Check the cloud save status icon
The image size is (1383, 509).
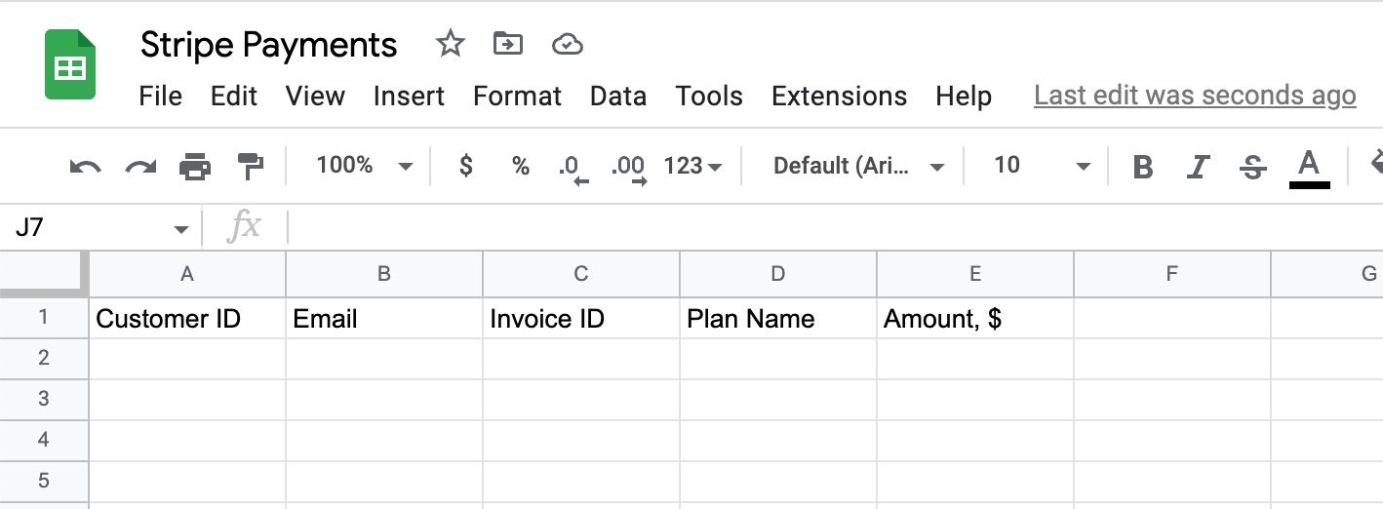pos(567,44)
